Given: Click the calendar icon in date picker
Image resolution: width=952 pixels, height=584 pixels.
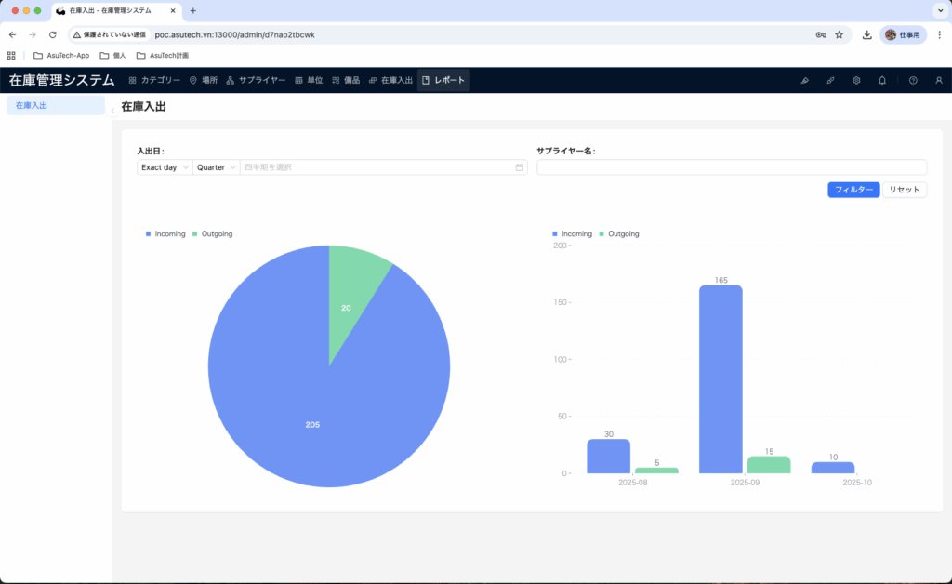Looking at the screenshot, I should click(x=519, y=167).
